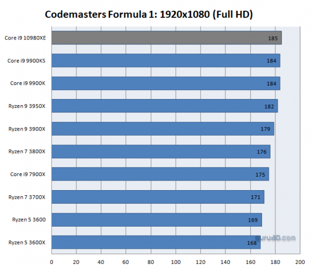
Task: Click the value 175 data label
Action: tap(260, 175)
